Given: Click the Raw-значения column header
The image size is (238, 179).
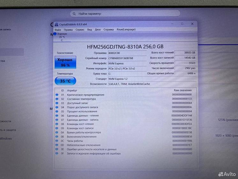Looking at the screenshot, I should point(182,90).
